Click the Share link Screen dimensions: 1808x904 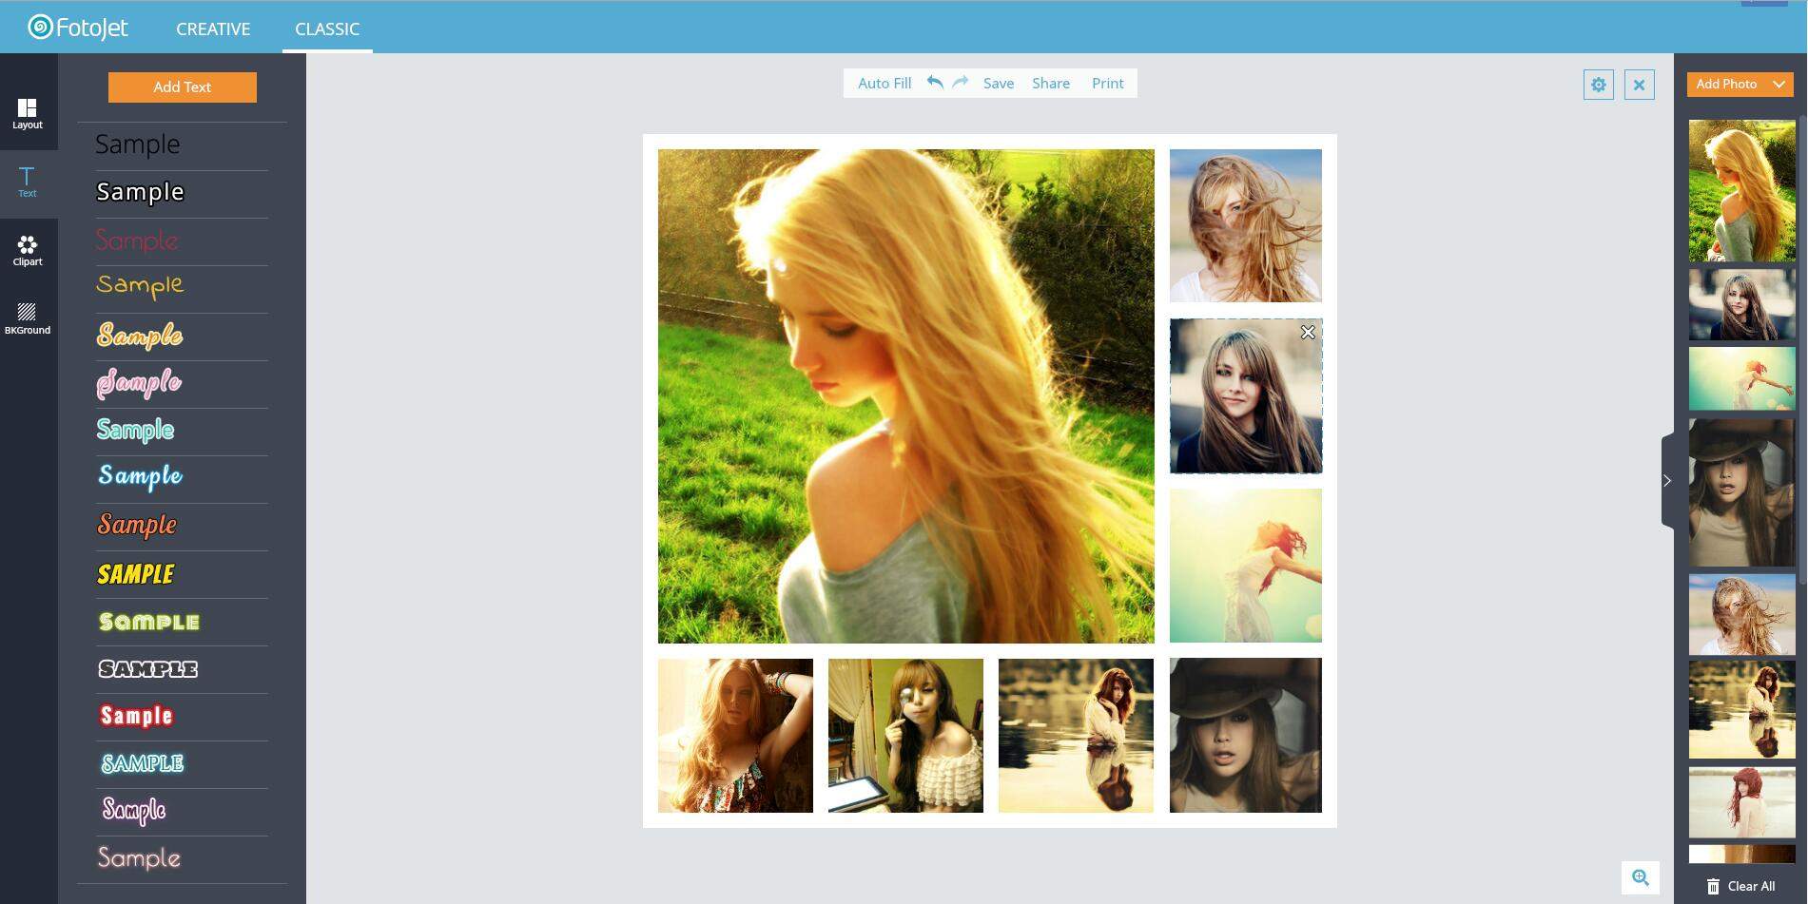[1051, 83]
